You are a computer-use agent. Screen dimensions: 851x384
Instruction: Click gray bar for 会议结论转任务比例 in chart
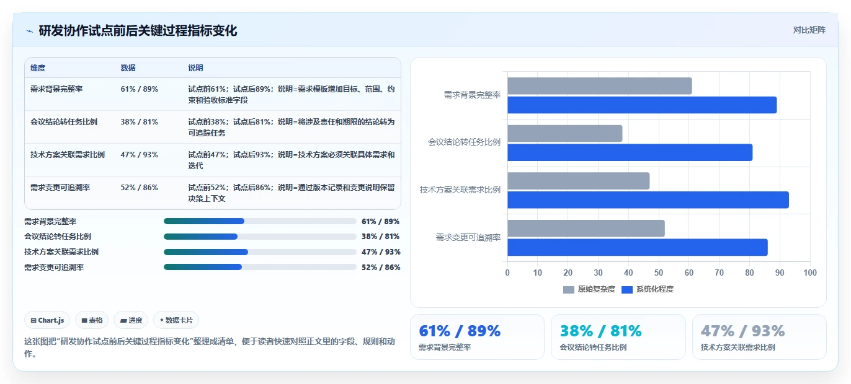click(x=565, y=134)
